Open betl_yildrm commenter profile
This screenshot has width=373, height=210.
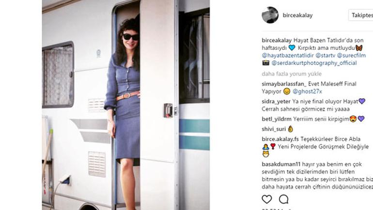tap(277, 119)
